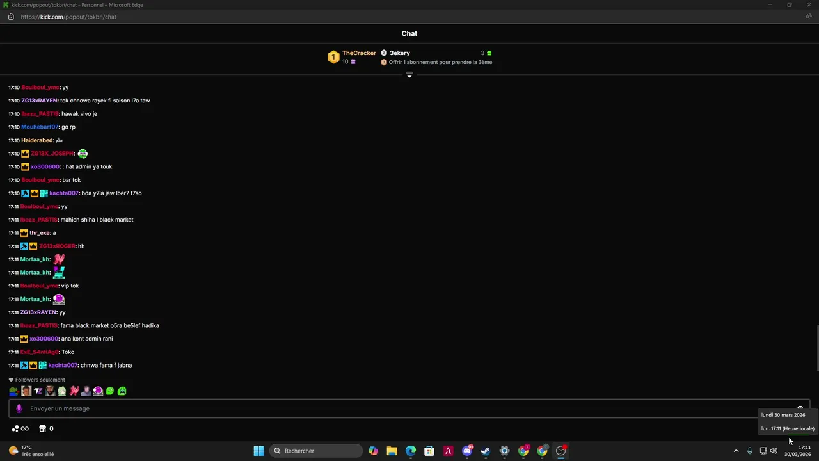Screen dimensions: 819x461
Task: Open profile of ZG13xROGER in chat
Action: click(x=57, y=246)
